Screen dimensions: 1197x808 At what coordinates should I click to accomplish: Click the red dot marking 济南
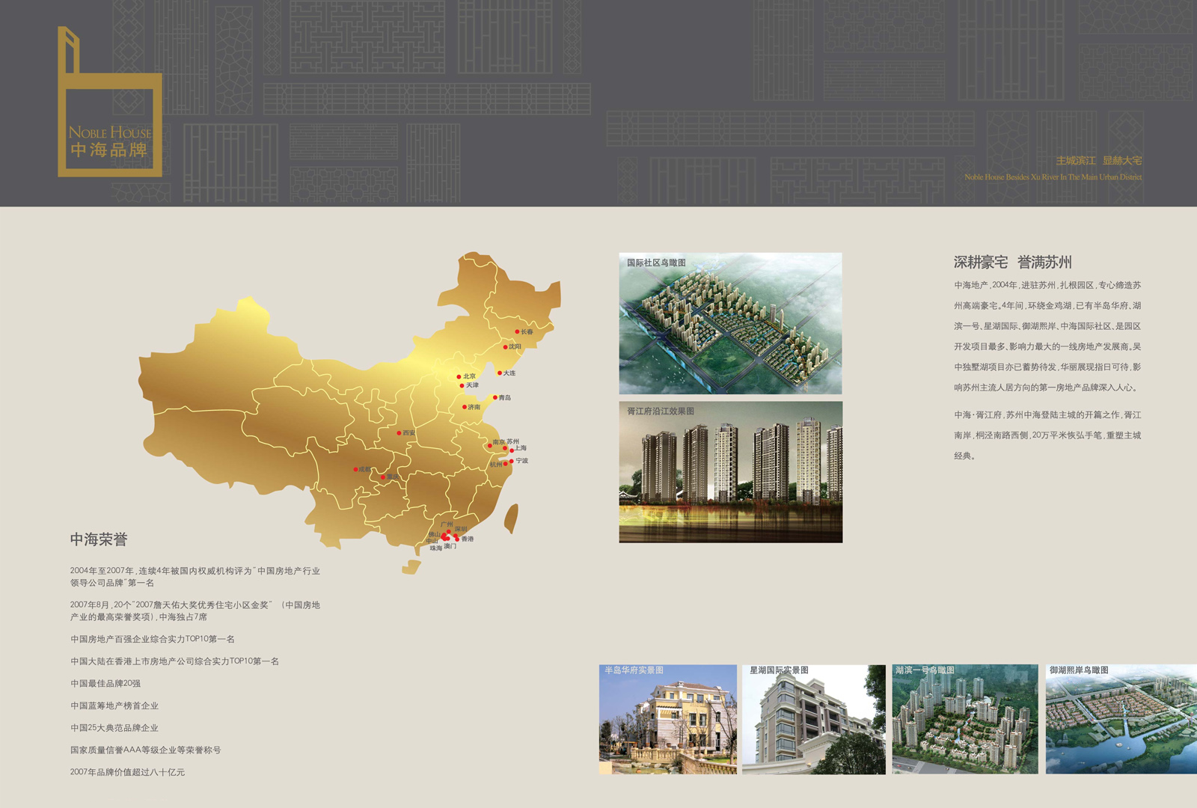point(465,407)
